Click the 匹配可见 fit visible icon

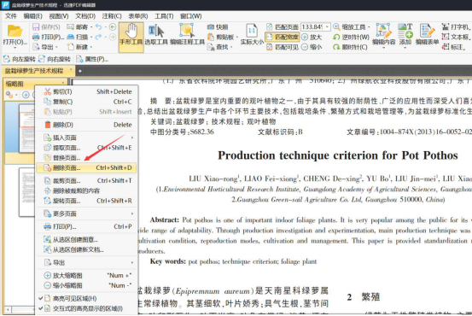click(270, 47)
